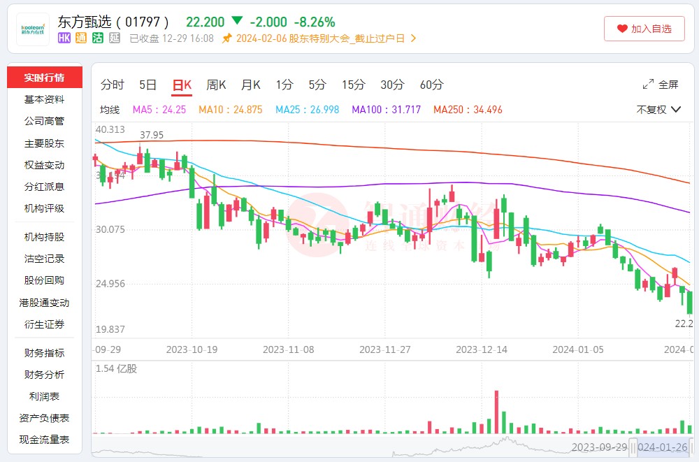The height and width of the screenshot is (462, 699).
Task: Open the 不复权 adjustment dropdown
Action: point(658,110)
